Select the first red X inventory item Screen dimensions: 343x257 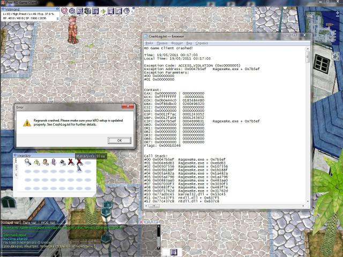[x=71, y=162]
